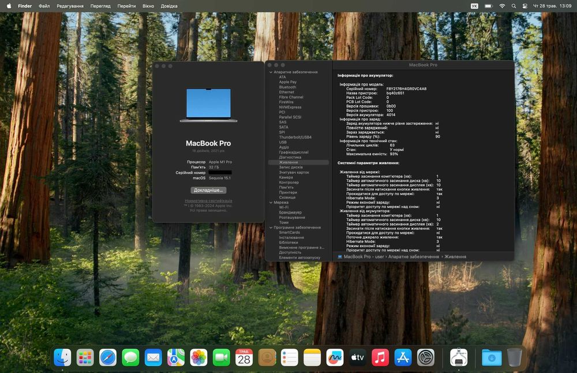Open the Mail app in Dock
Viewport: 577px width, 373px height.
pos(153,357)
